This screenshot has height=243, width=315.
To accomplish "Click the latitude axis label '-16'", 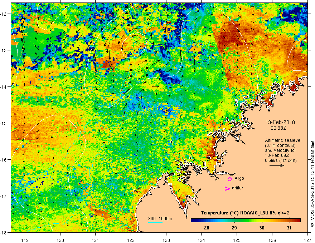I will tap(4, 160).
